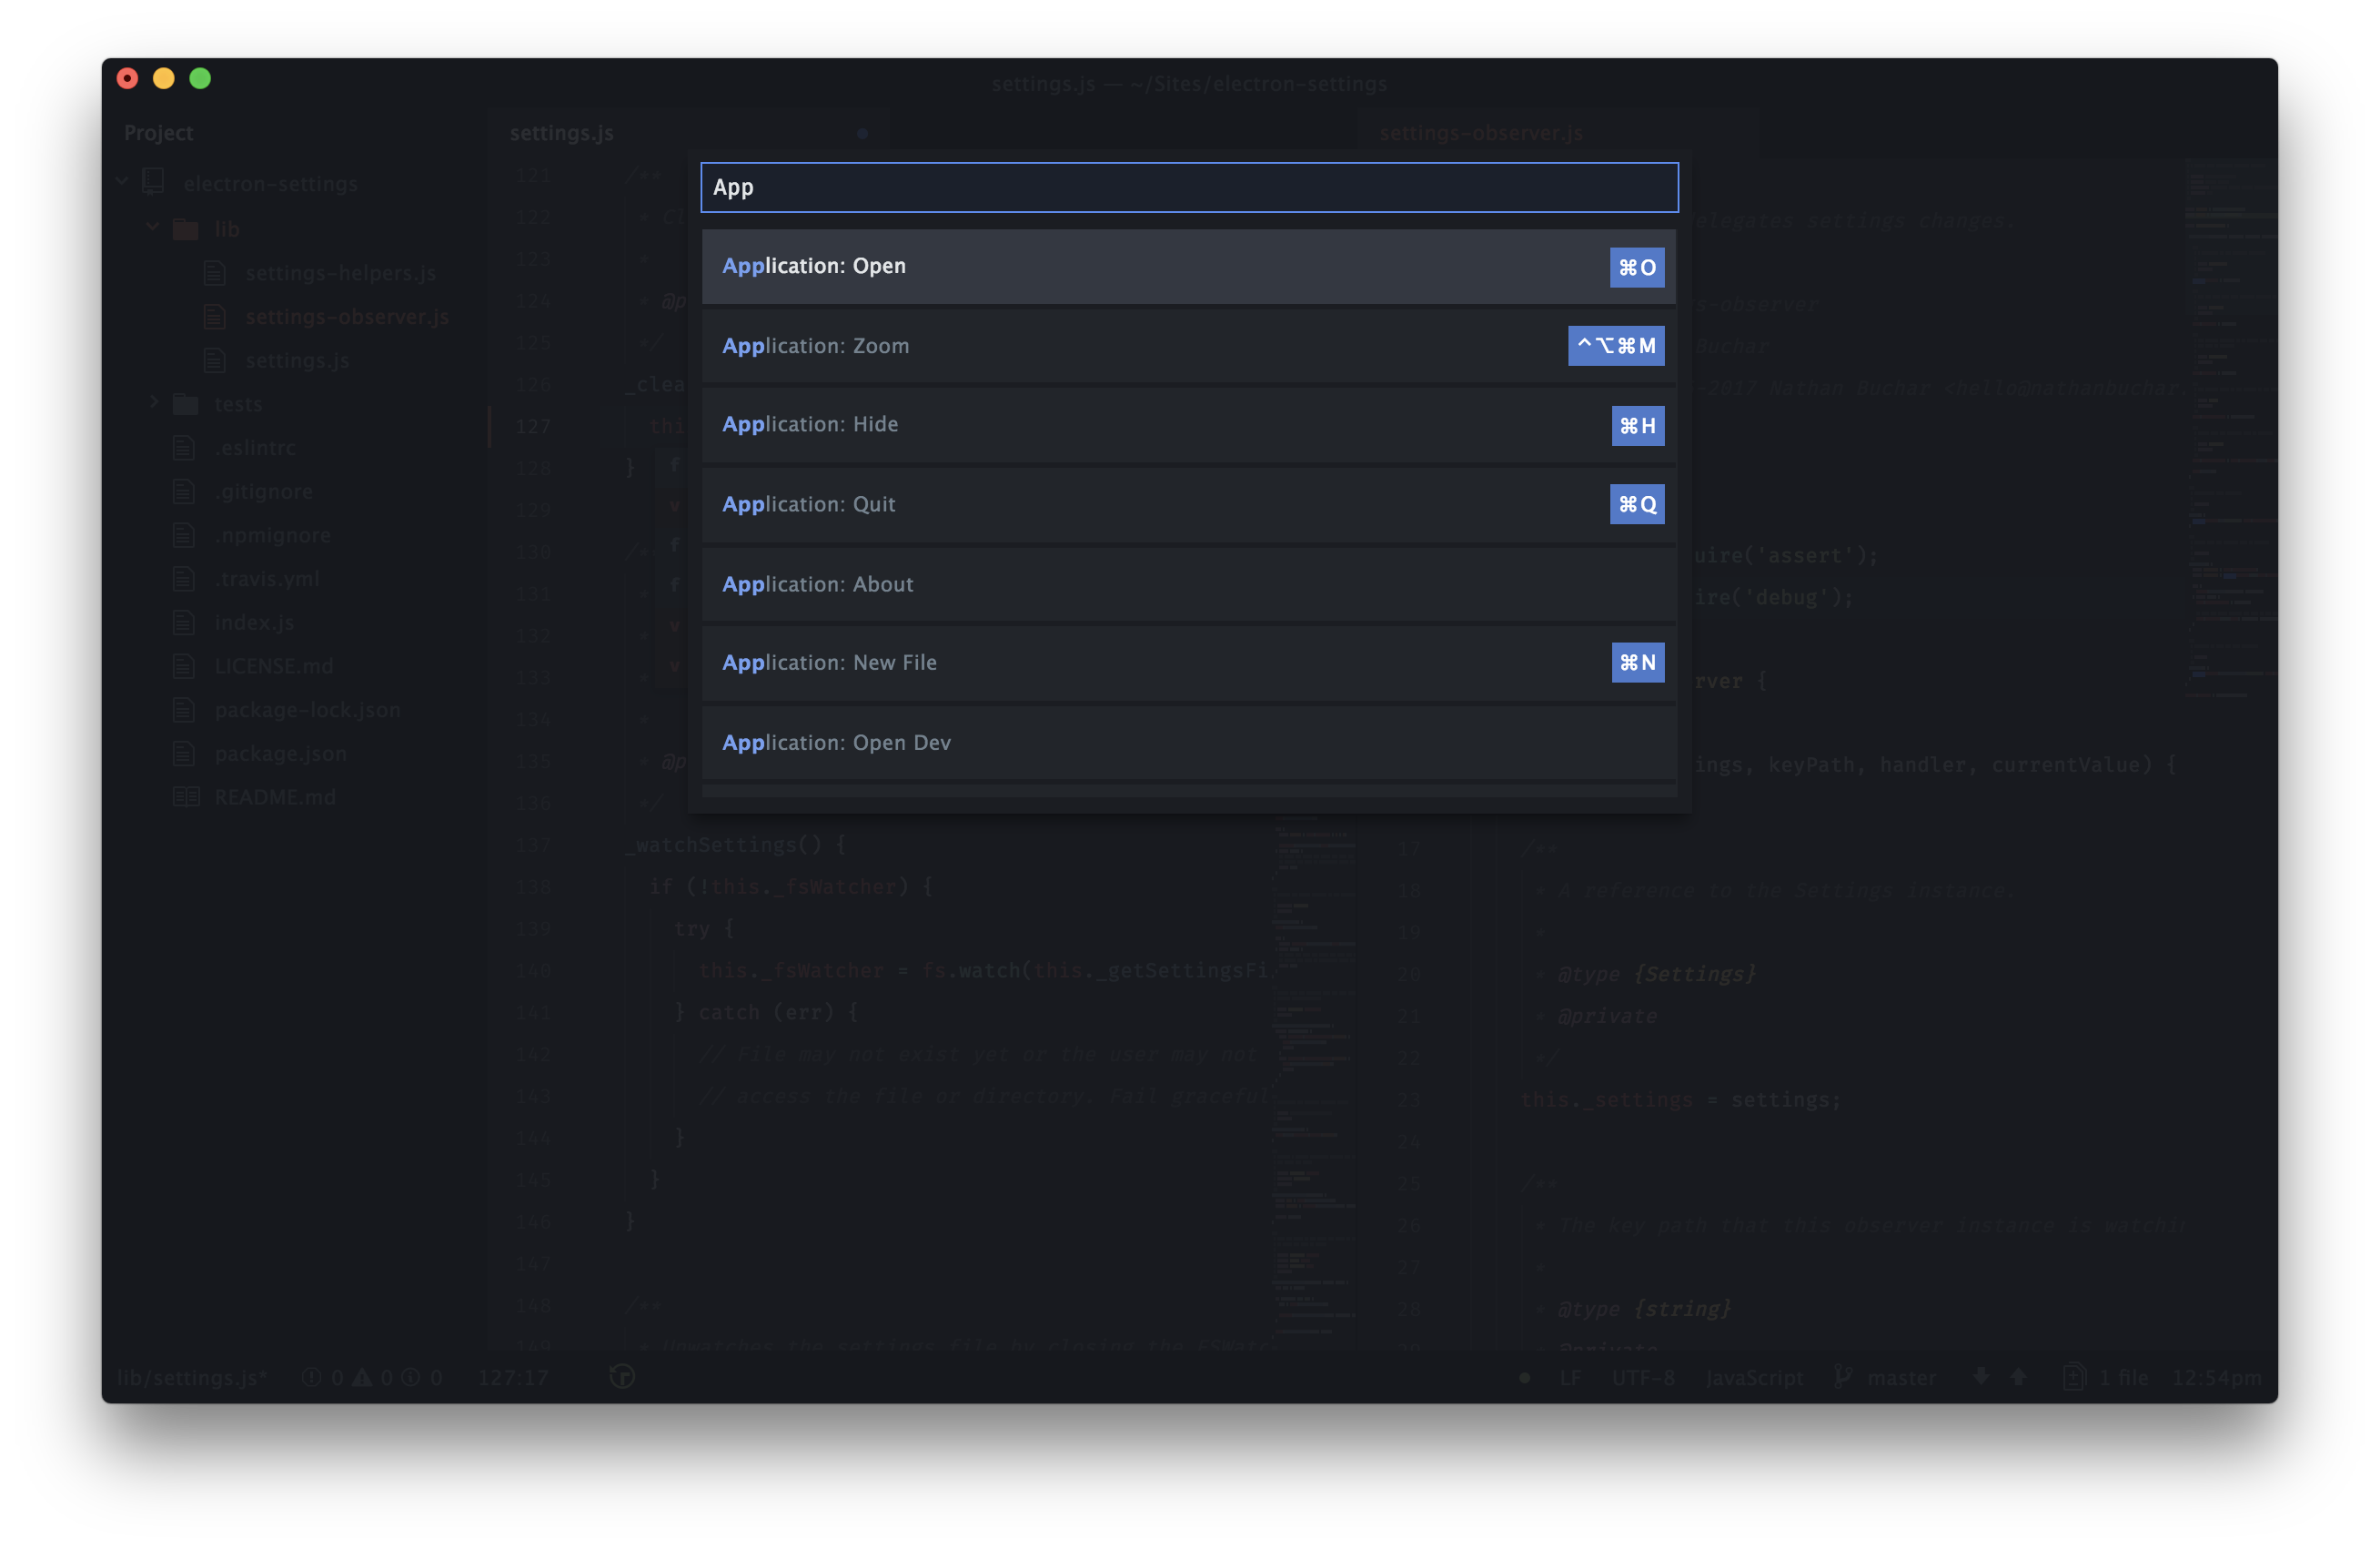This screenshot has width=2380, height=1549.
Task: Switch to the settings-observer.js tab
Action: tap(1480, 133)
